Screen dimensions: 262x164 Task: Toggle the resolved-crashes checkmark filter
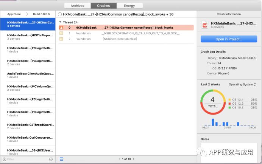pos(51,159)
